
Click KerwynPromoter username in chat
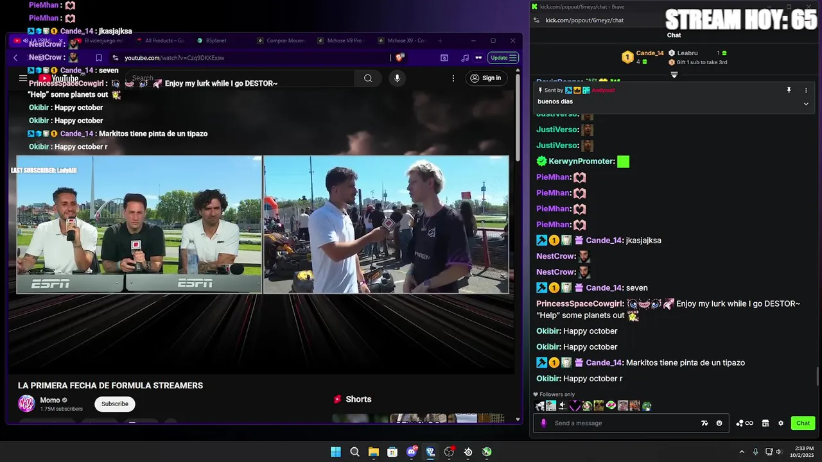[x=581, y=161]
